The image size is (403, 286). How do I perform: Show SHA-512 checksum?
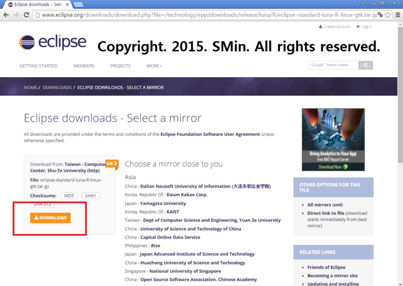click(x=42, y=204)
